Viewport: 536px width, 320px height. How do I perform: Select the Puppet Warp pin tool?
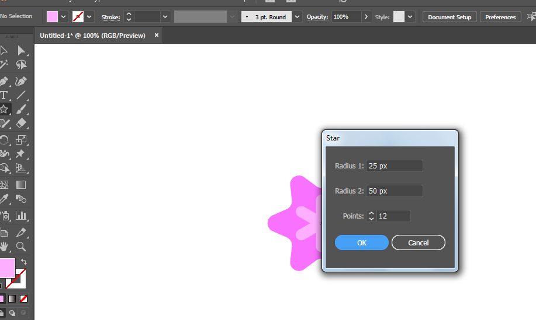click(20, 154)
